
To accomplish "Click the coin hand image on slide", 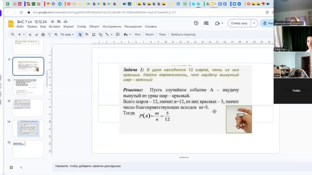I will [x=239, y=119].
